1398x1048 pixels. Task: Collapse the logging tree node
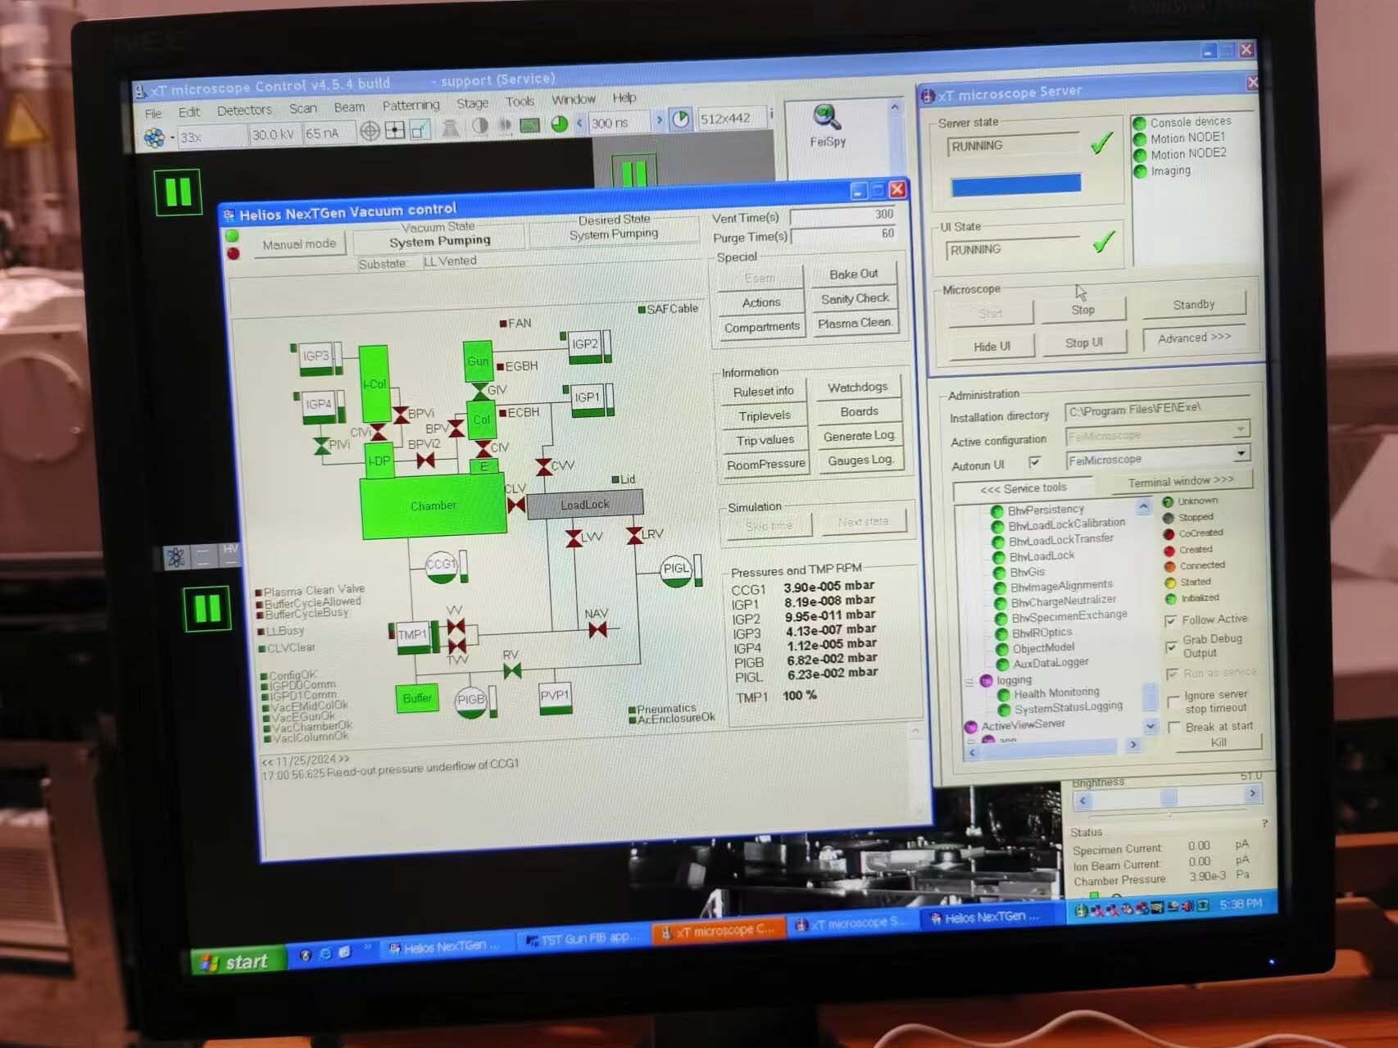pos(969,682)
